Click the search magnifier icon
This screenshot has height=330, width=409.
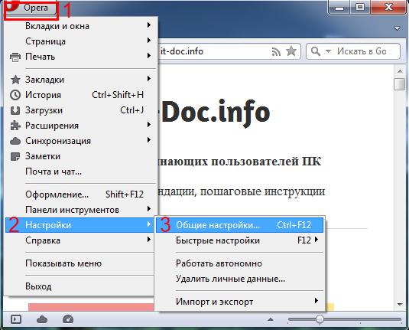click(316, 51)
